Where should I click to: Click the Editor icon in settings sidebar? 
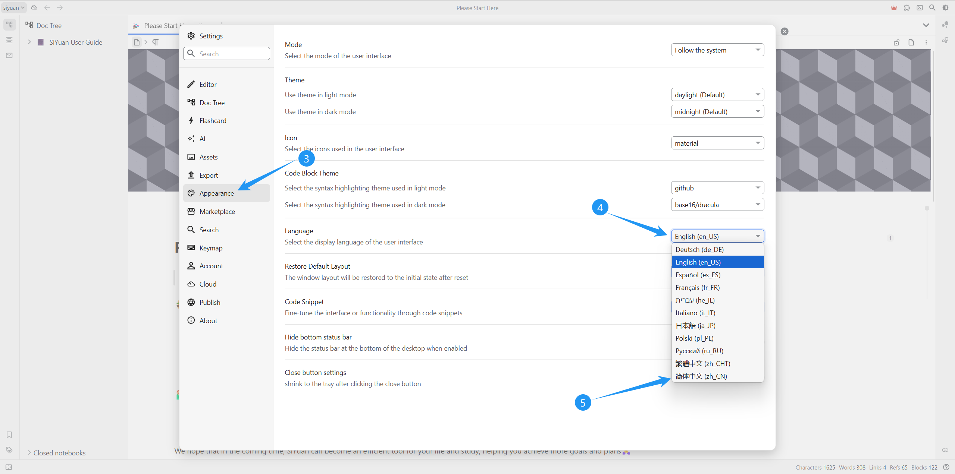click(192, 84)
